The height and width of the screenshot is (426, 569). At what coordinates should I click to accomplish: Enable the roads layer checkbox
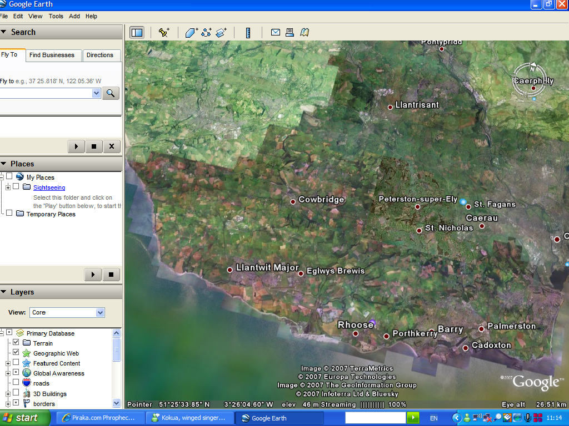click(16, 383)
